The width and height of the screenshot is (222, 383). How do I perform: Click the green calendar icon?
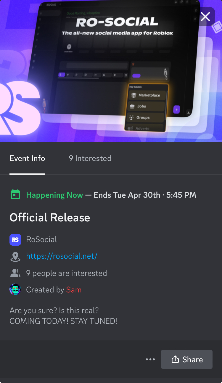pyautogui.click(x=15, y=195)
